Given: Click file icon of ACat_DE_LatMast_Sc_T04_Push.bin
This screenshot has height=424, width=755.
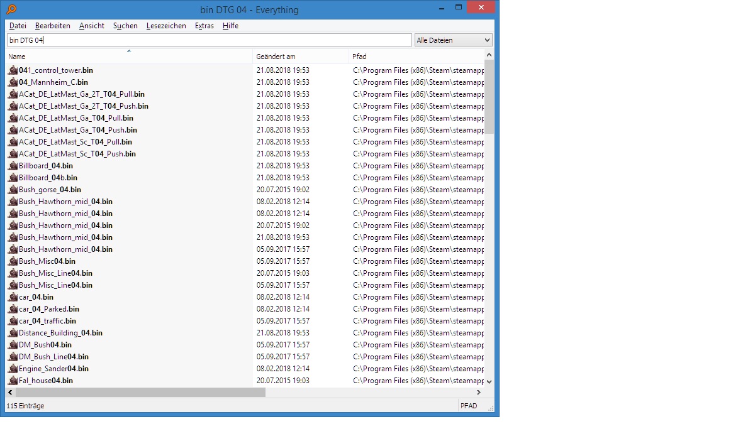Looking at the screenshot, I should click(x=13, y=154).
